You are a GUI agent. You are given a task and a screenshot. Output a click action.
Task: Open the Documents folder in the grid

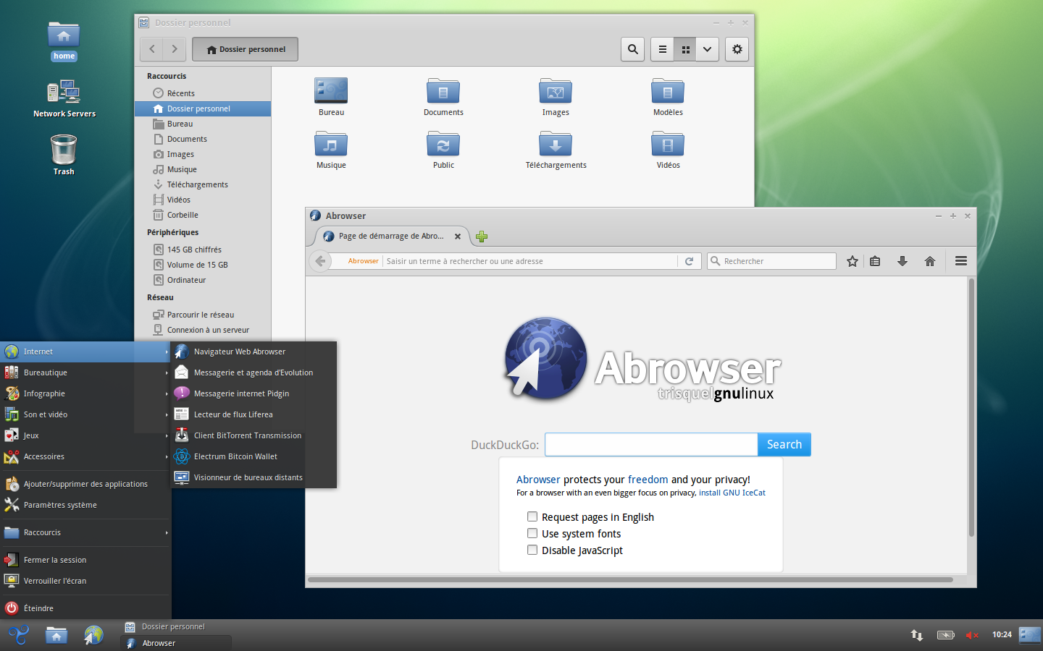tap(443, 97)
